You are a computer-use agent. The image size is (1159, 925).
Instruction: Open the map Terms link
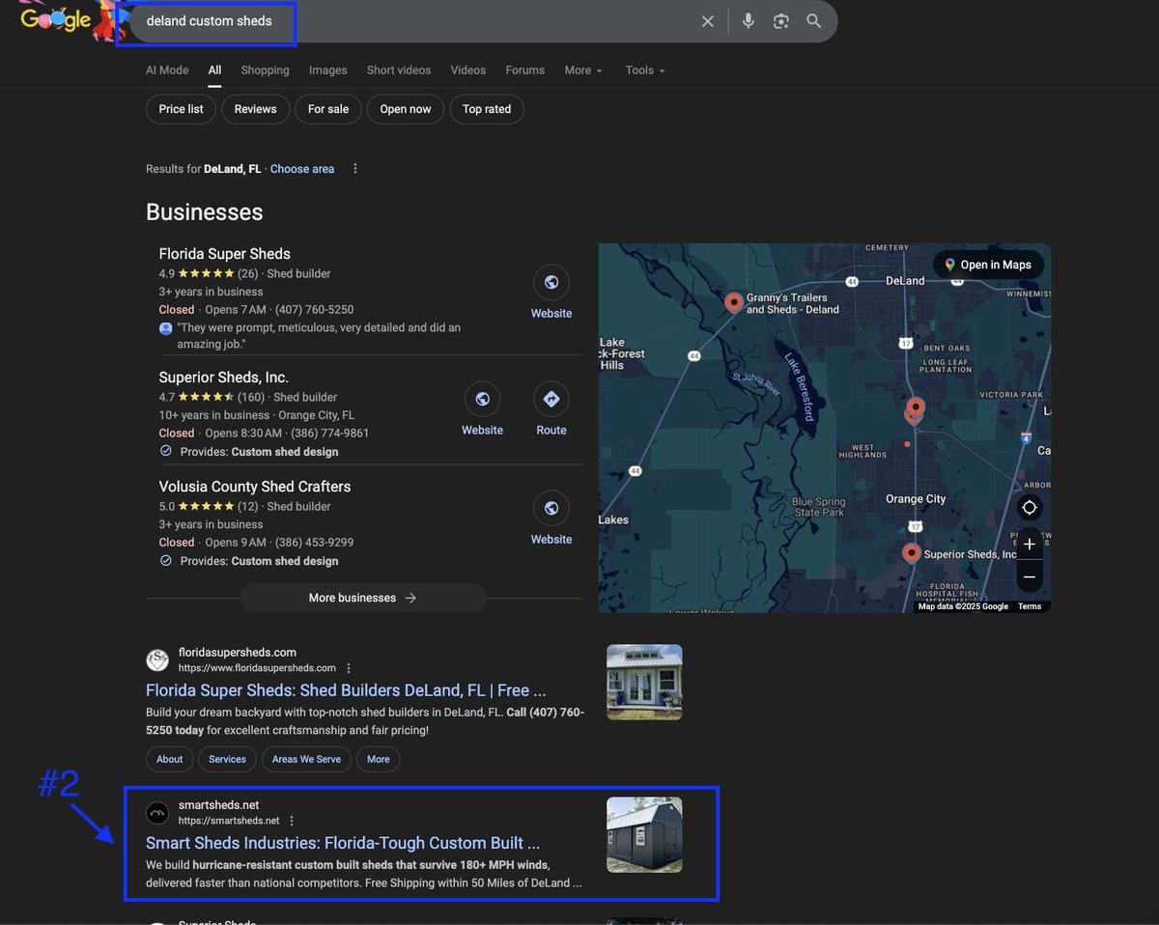coord(1030,606)
